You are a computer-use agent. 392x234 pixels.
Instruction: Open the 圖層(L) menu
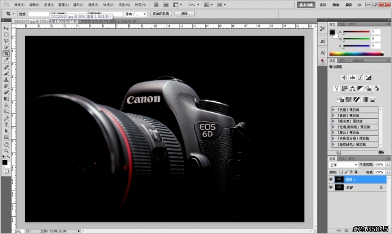tap(64, 5)
